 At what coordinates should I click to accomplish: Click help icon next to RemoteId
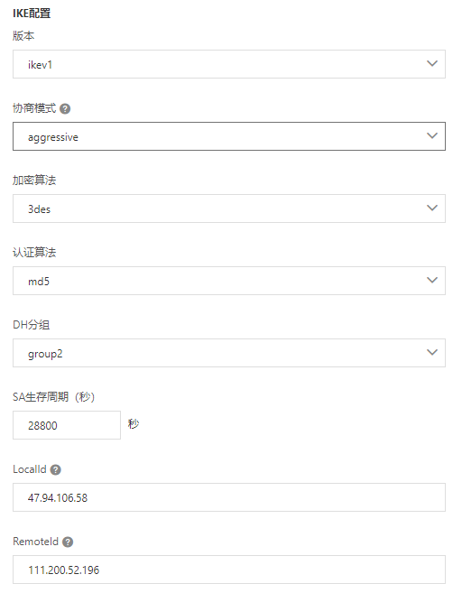[68, 542]
